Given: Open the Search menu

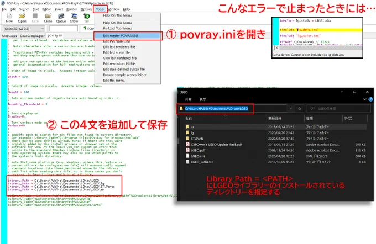Looking at the screenshot, I should click(24, 9).
